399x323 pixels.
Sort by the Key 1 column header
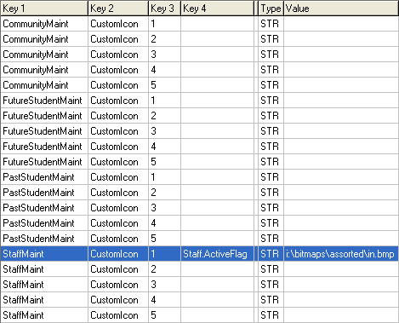[x=44, y=9]
